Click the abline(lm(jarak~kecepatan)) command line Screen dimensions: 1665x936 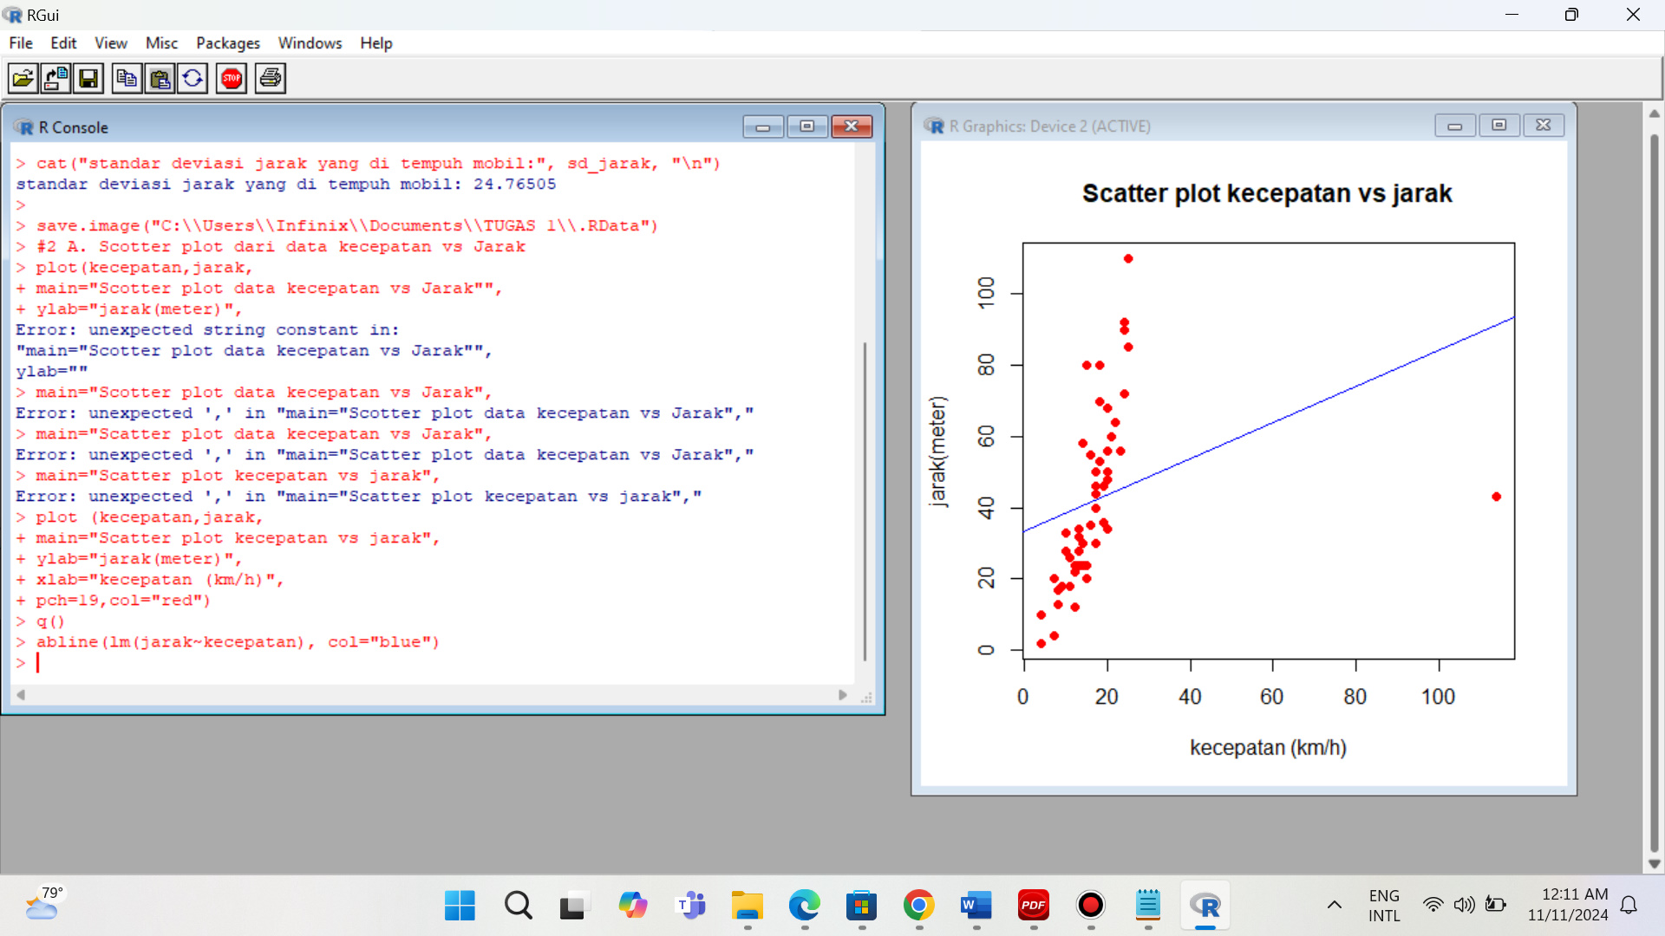[x=229, y=642]
